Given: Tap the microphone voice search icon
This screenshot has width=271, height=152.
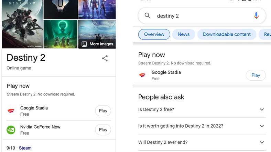Looking at the screenshot, I should pyautogui.click(x=256, y=16).
